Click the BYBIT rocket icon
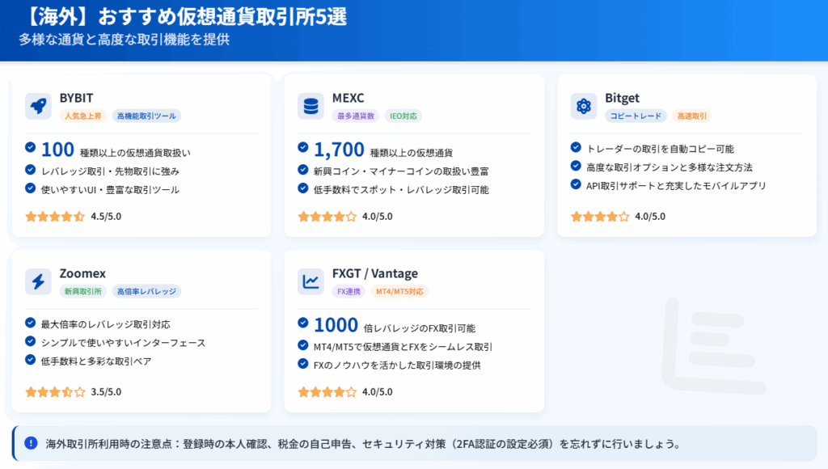 coord(38,106)
